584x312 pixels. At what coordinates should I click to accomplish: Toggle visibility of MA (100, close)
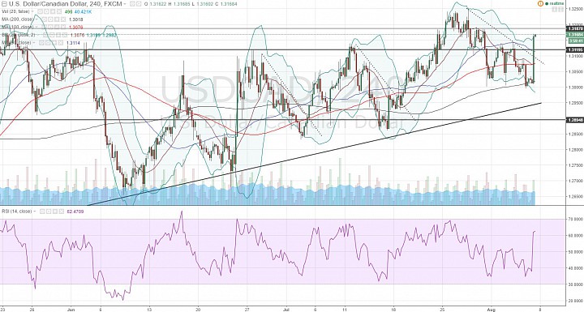(x=45, y=28)
